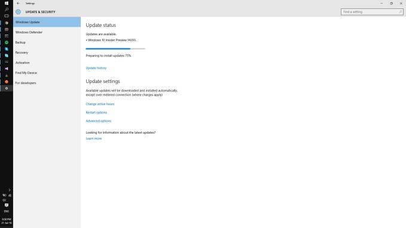Click the Update status heading
Viewport: 406px width, 228px height.
(x=100, y=25)
